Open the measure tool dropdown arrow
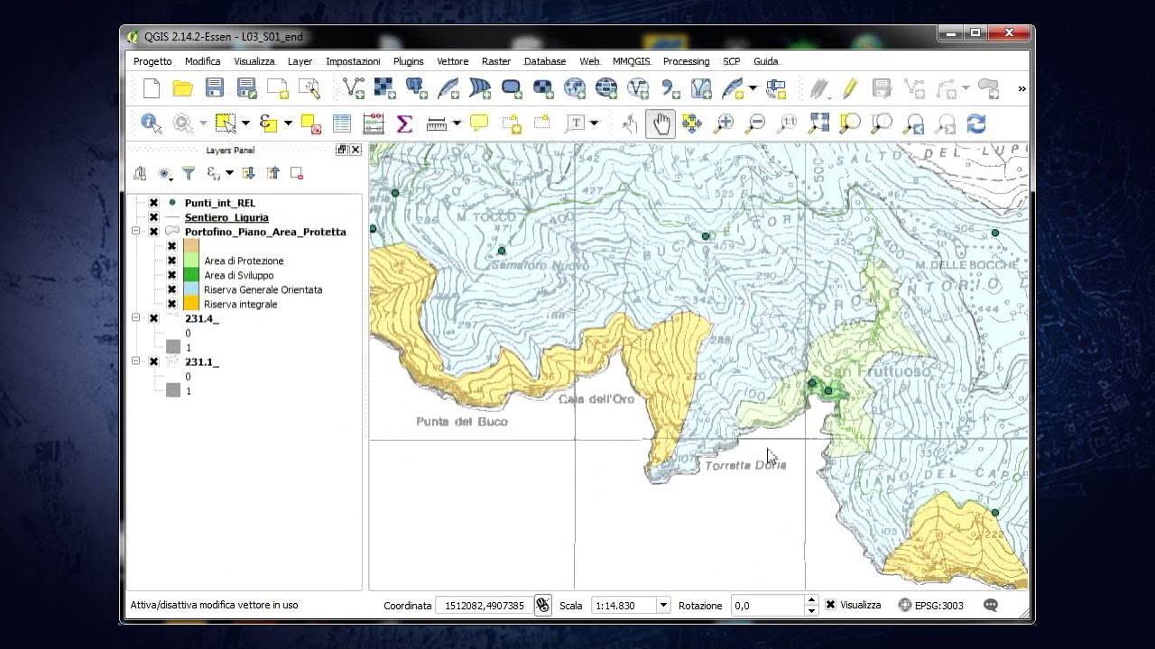 click(457, 123)
